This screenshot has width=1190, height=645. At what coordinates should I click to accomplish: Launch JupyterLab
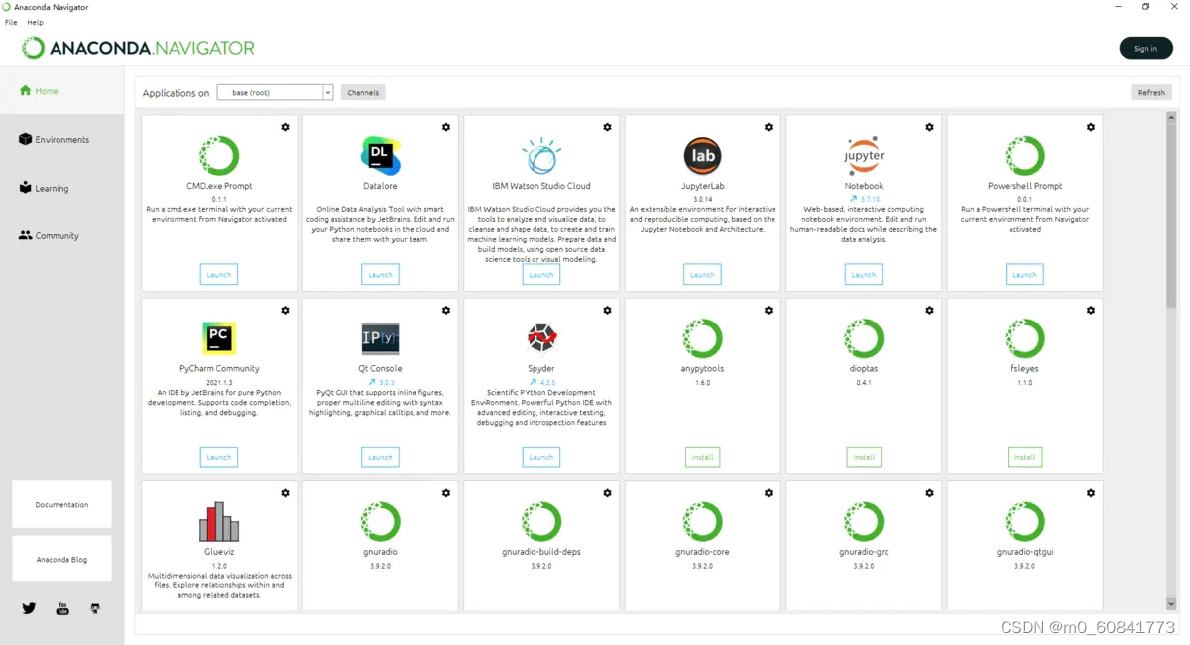(703, 275)
